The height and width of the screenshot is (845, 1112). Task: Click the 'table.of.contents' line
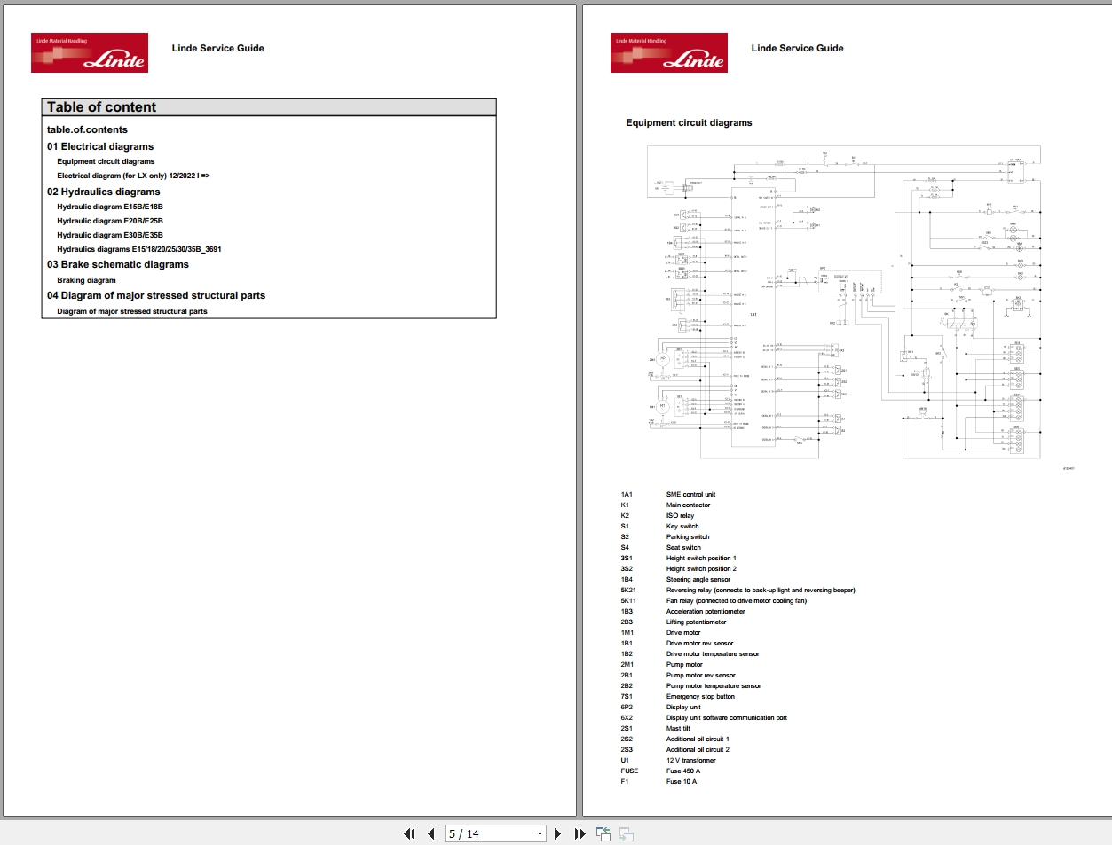pyautogui.click(x=87, y=129)
